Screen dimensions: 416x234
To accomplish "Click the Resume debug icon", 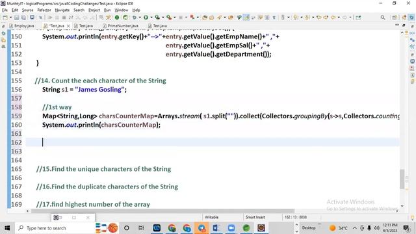I will point(50,18).
